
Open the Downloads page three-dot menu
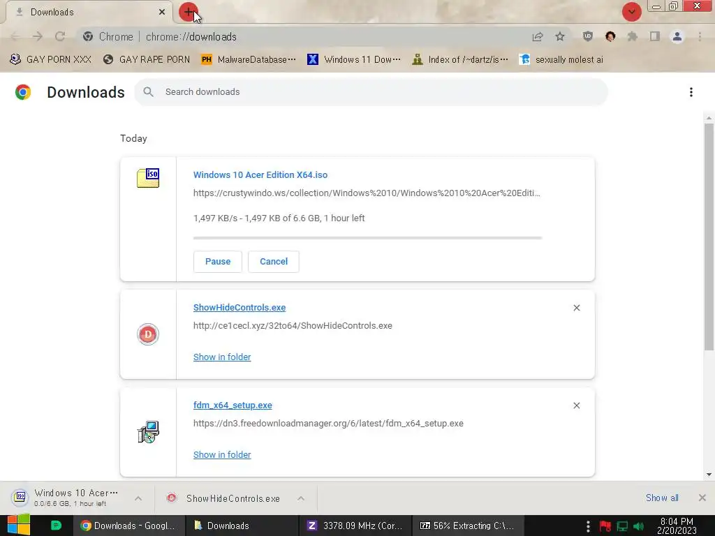pos(691,92)
